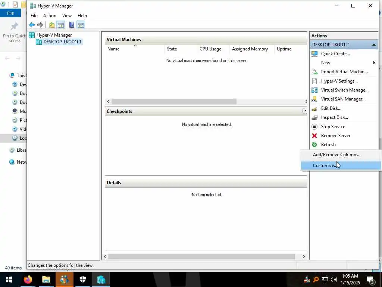Click the center pane bottom scrollbar right arrow
Image resolution: width=382 pixels, height=287 pixels.
(304, 256)
